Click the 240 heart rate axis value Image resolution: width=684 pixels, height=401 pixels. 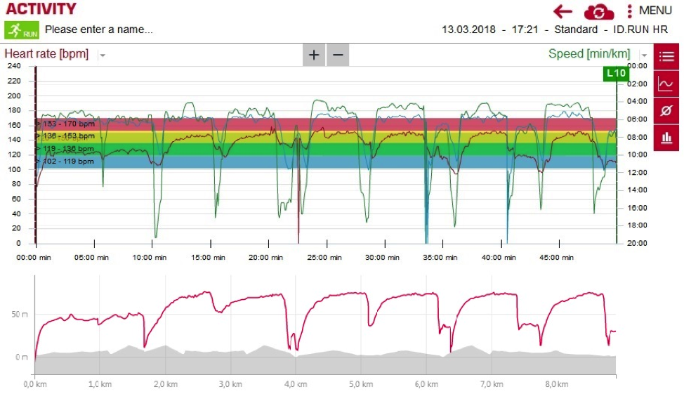14,66
